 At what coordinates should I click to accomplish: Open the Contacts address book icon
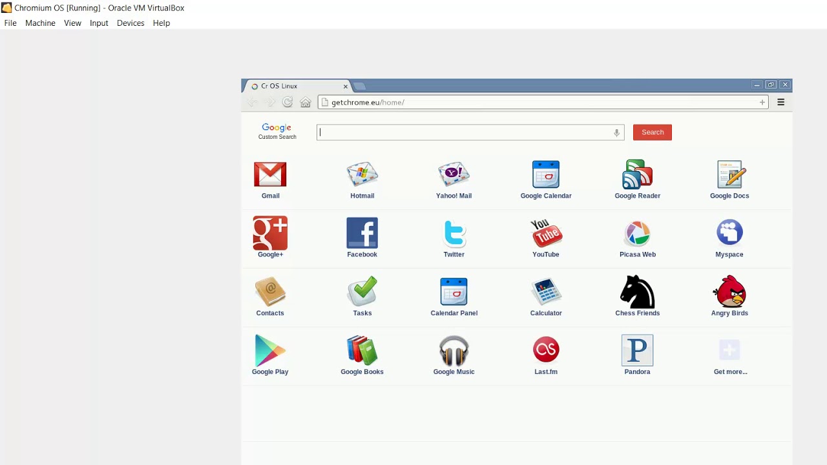pyautogui.click(x=270, y=292)
